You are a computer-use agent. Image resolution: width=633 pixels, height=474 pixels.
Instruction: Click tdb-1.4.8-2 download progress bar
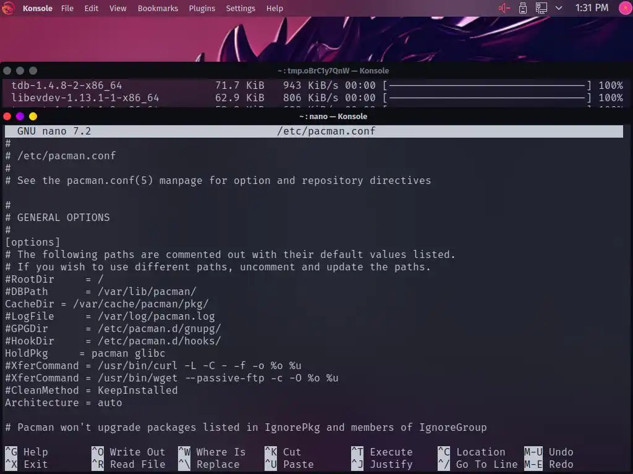[487, 85]
